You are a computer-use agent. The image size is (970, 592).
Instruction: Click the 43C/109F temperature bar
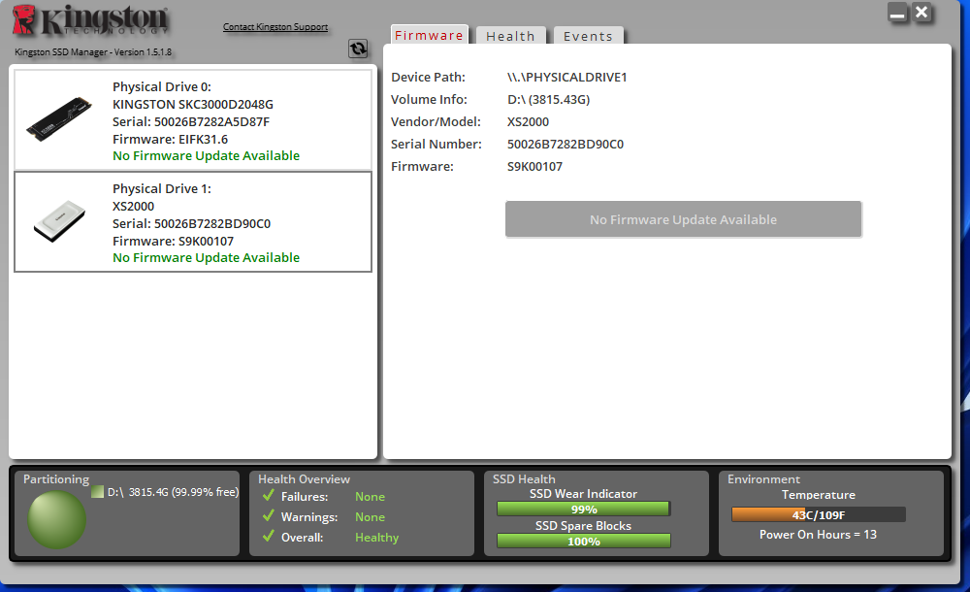coord(819,514)
